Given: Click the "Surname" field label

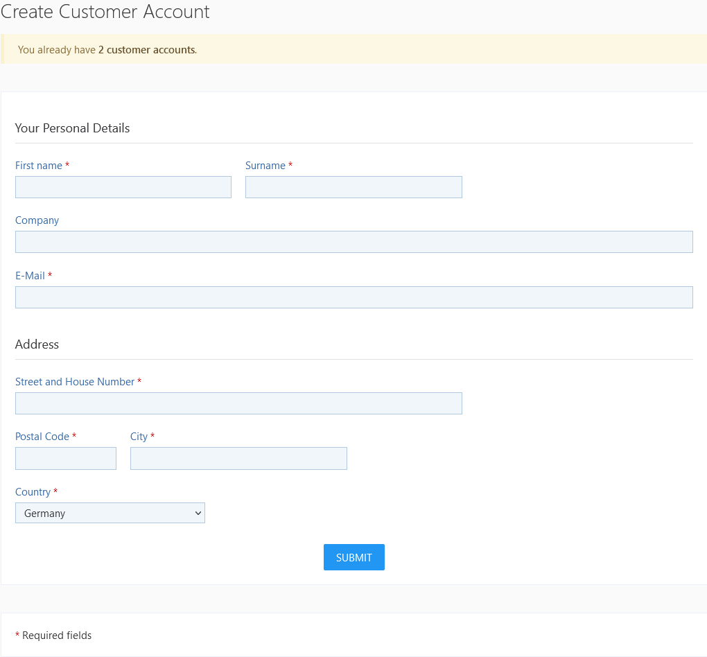Looking at the screenshot, I should (x=265, y=166).
